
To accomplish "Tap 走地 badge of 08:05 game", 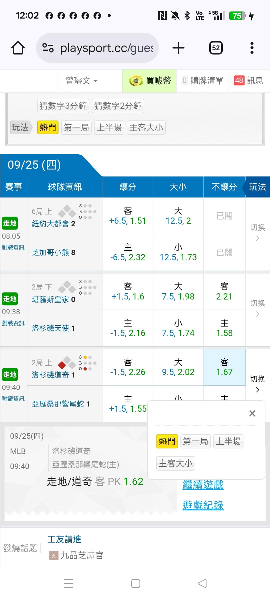I will 10,223.
